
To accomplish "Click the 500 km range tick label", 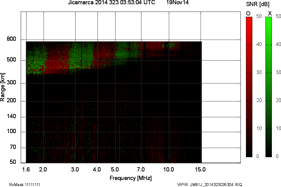I will click(12, 60).
